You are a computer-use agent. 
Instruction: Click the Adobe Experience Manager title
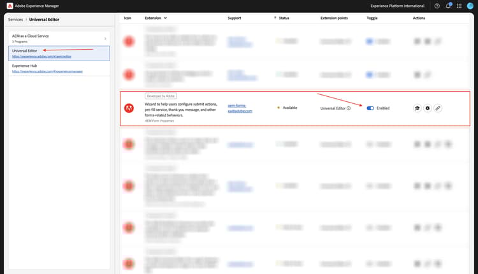(x=36, y=6)
